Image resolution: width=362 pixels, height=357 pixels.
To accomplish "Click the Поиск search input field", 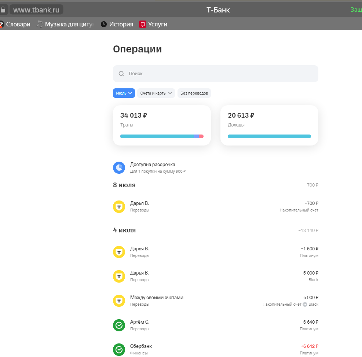I will pos(220,74).
